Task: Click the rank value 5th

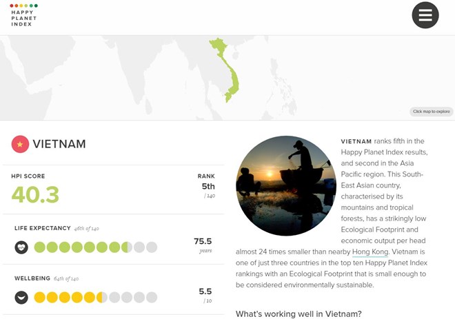Action: (208, 186)
